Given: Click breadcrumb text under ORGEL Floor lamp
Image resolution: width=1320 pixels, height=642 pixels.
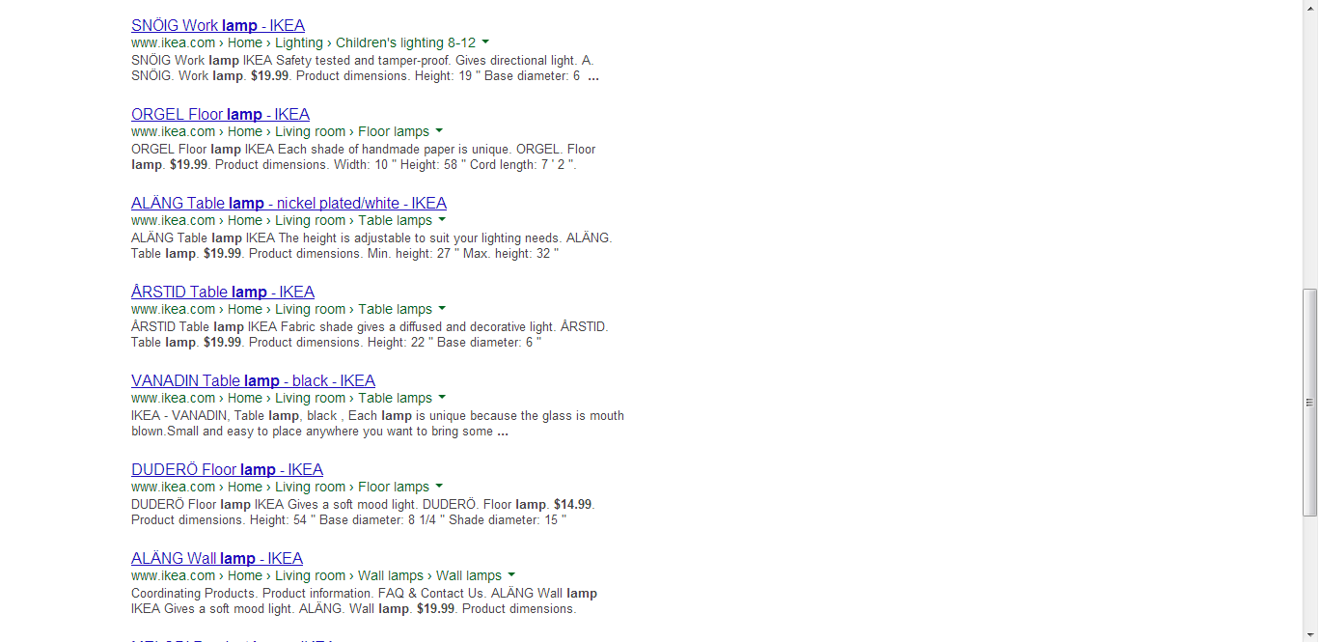Looking at the screenshot, I should [x=280, y=131].
